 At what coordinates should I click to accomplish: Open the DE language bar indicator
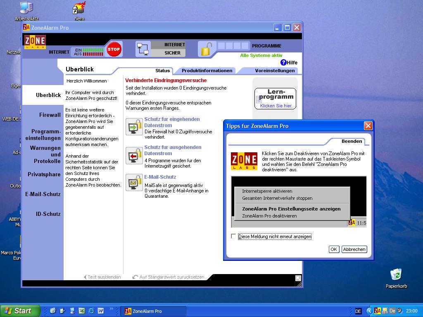point(358,311)
